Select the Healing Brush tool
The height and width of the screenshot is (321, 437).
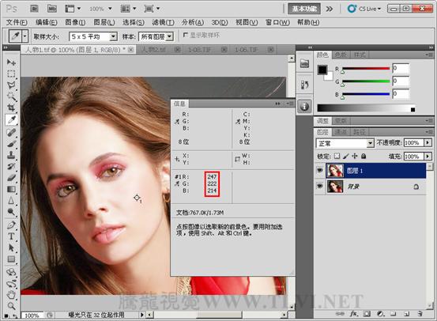11,132
